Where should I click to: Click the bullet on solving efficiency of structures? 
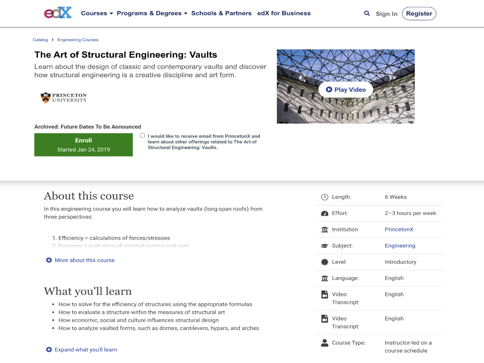pyautogui.click(x=155, y=304)
